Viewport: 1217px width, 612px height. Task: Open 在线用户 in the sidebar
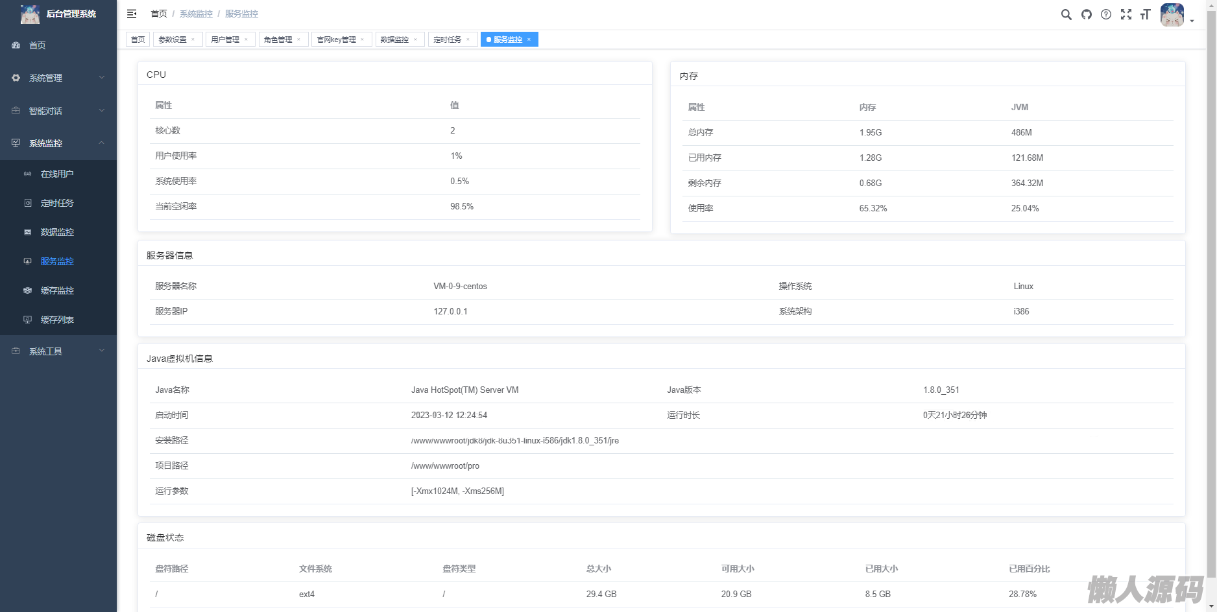click(x=57, y=174)
